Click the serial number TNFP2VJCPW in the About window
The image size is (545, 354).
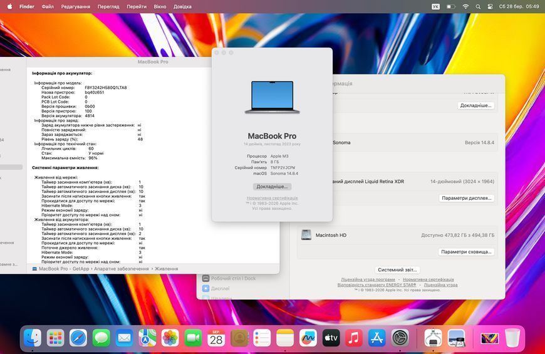(x=283, y=168)
